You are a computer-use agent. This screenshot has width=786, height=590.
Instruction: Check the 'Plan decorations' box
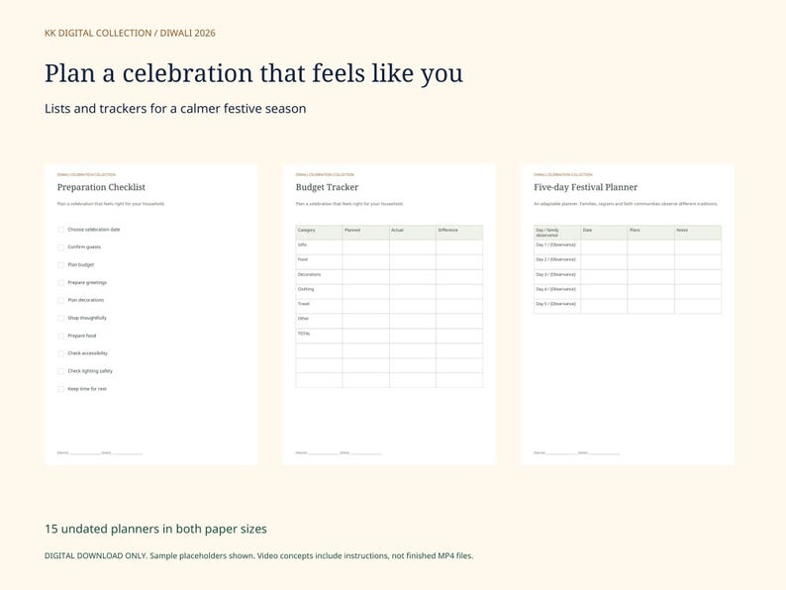coord(60,300)
